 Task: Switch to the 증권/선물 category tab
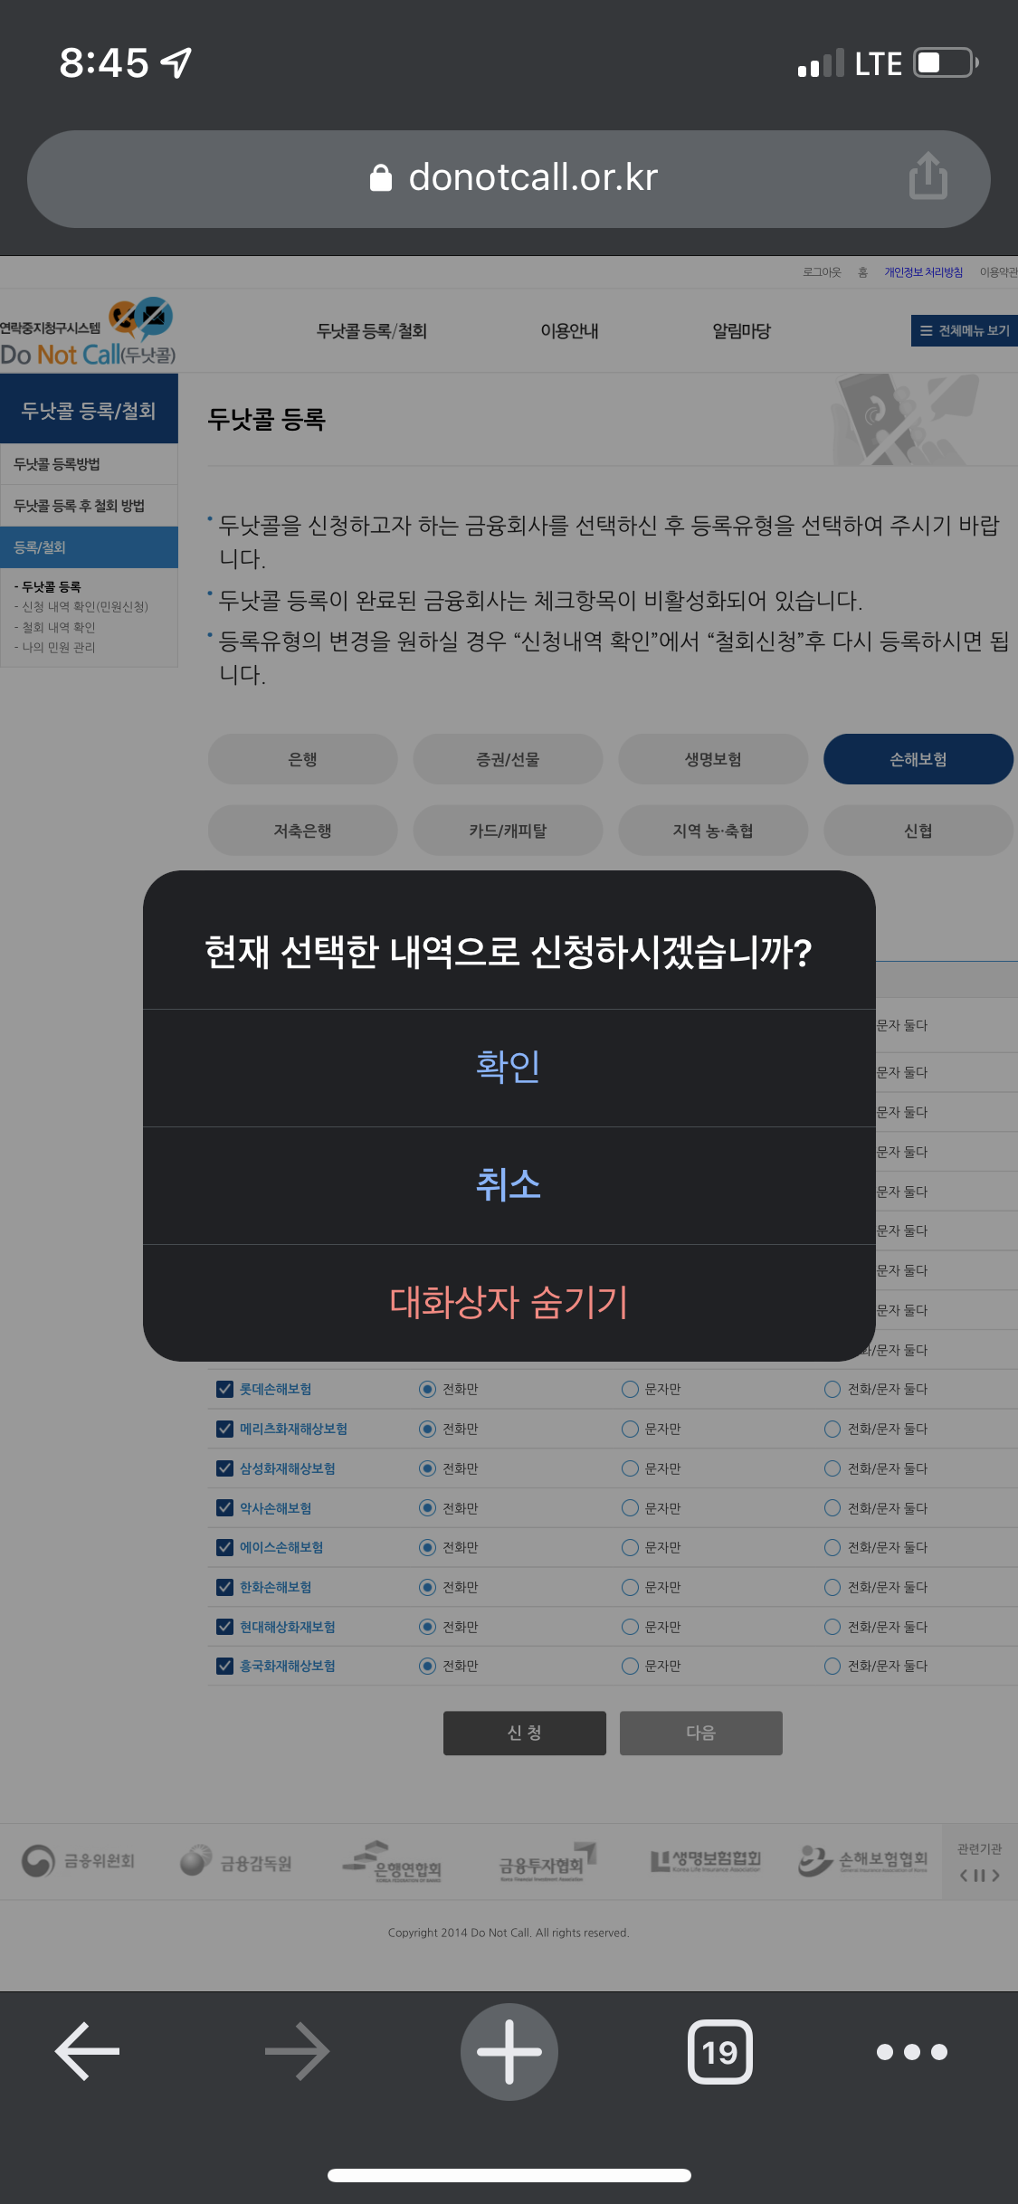[508, 759]
